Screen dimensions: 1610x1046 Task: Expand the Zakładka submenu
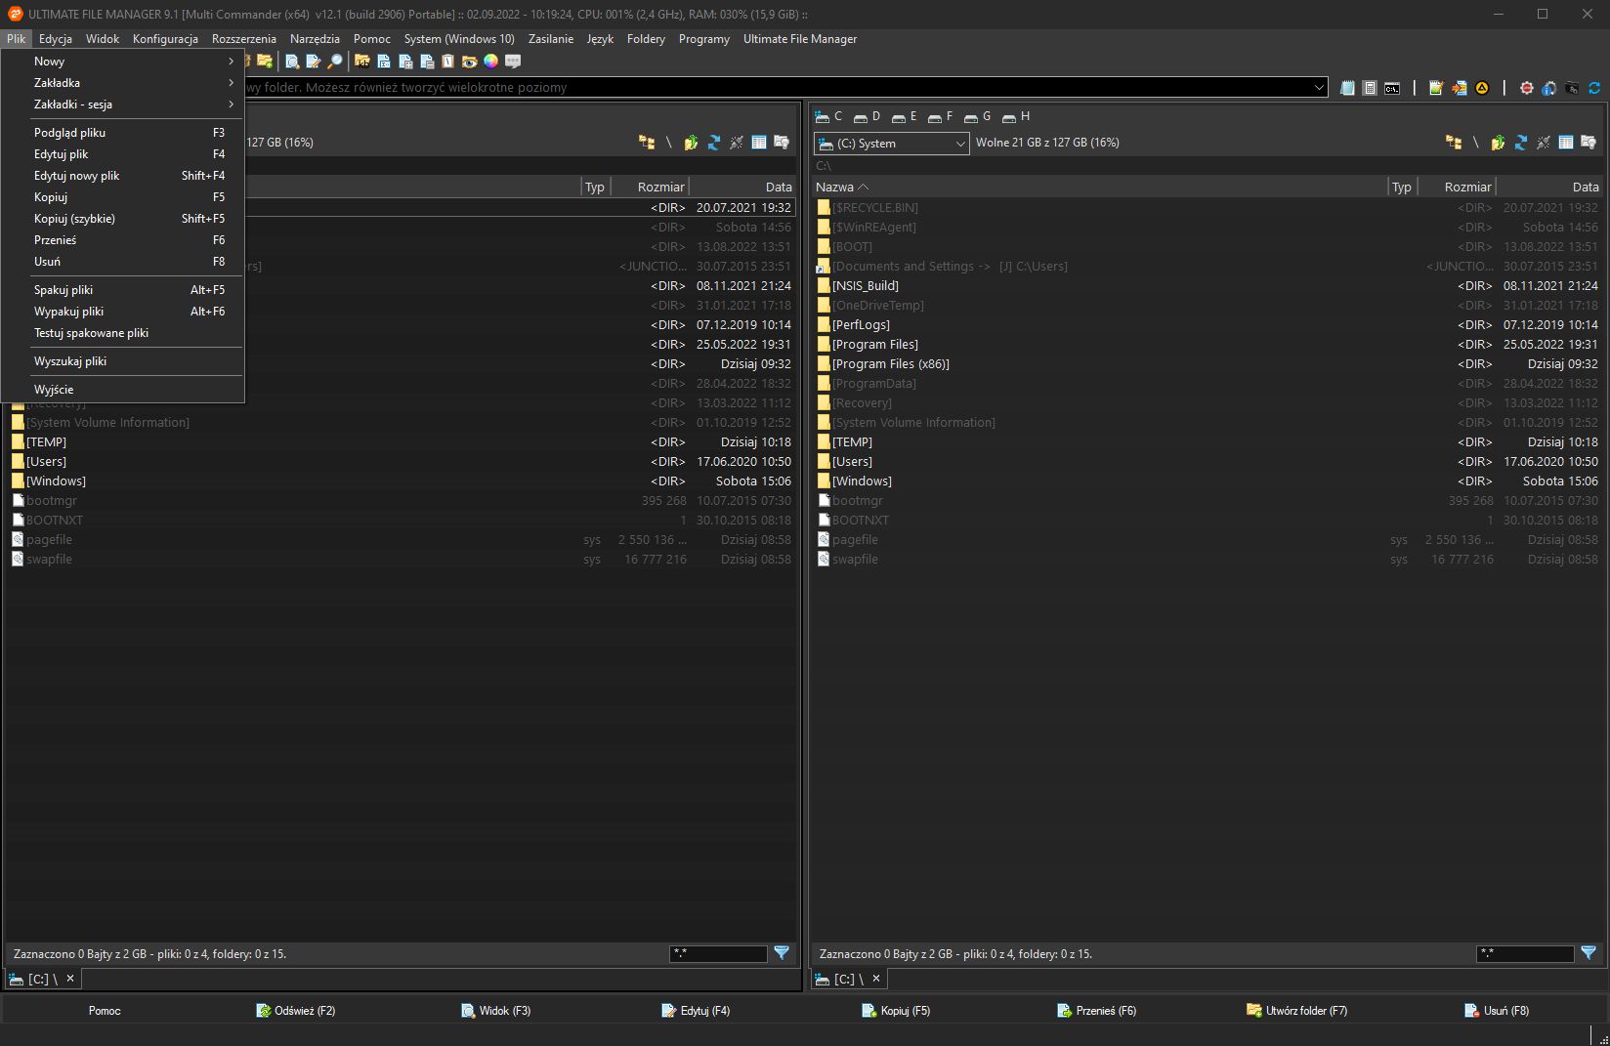[123, 82]
